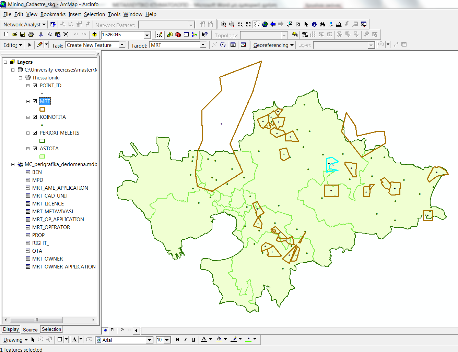The height and width of the screenshot is (352, 458).
Task: Hide the PERIOXI_MELETIS layer
Action: click(35, 133)
